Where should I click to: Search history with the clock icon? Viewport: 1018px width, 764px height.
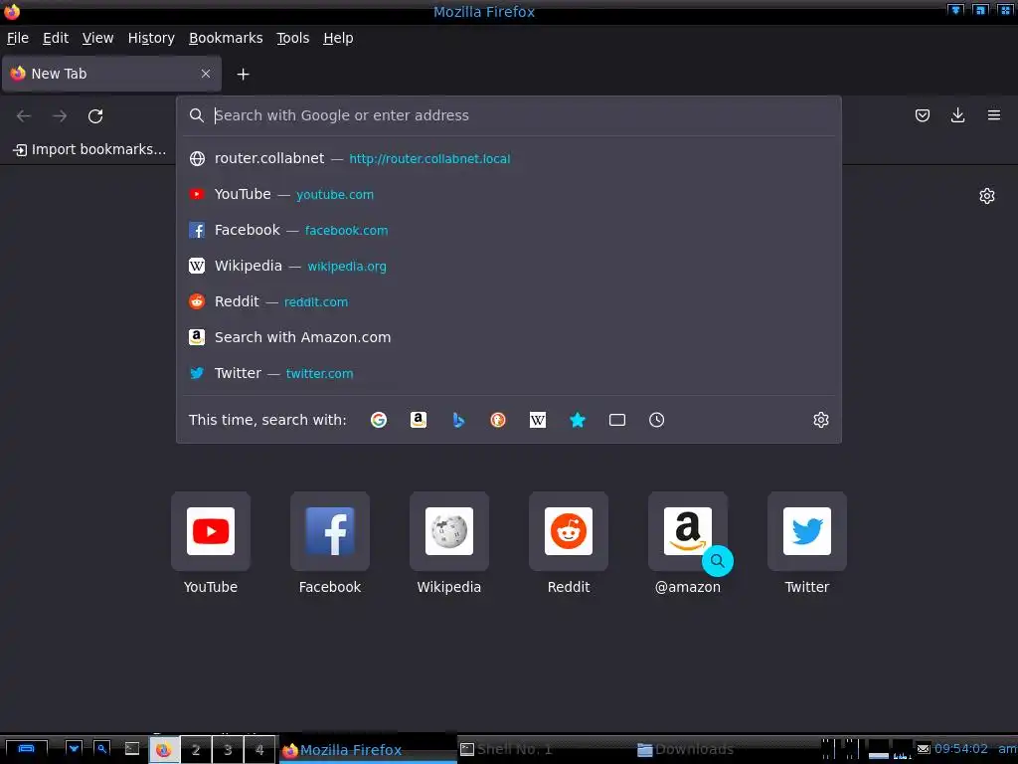pos(656,420)
